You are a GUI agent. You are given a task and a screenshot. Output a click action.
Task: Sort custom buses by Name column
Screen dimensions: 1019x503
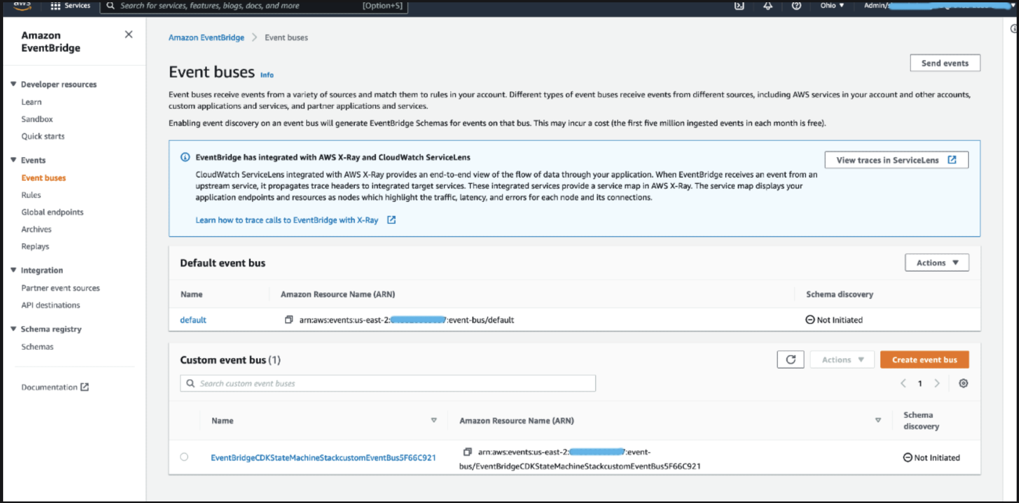434,420
